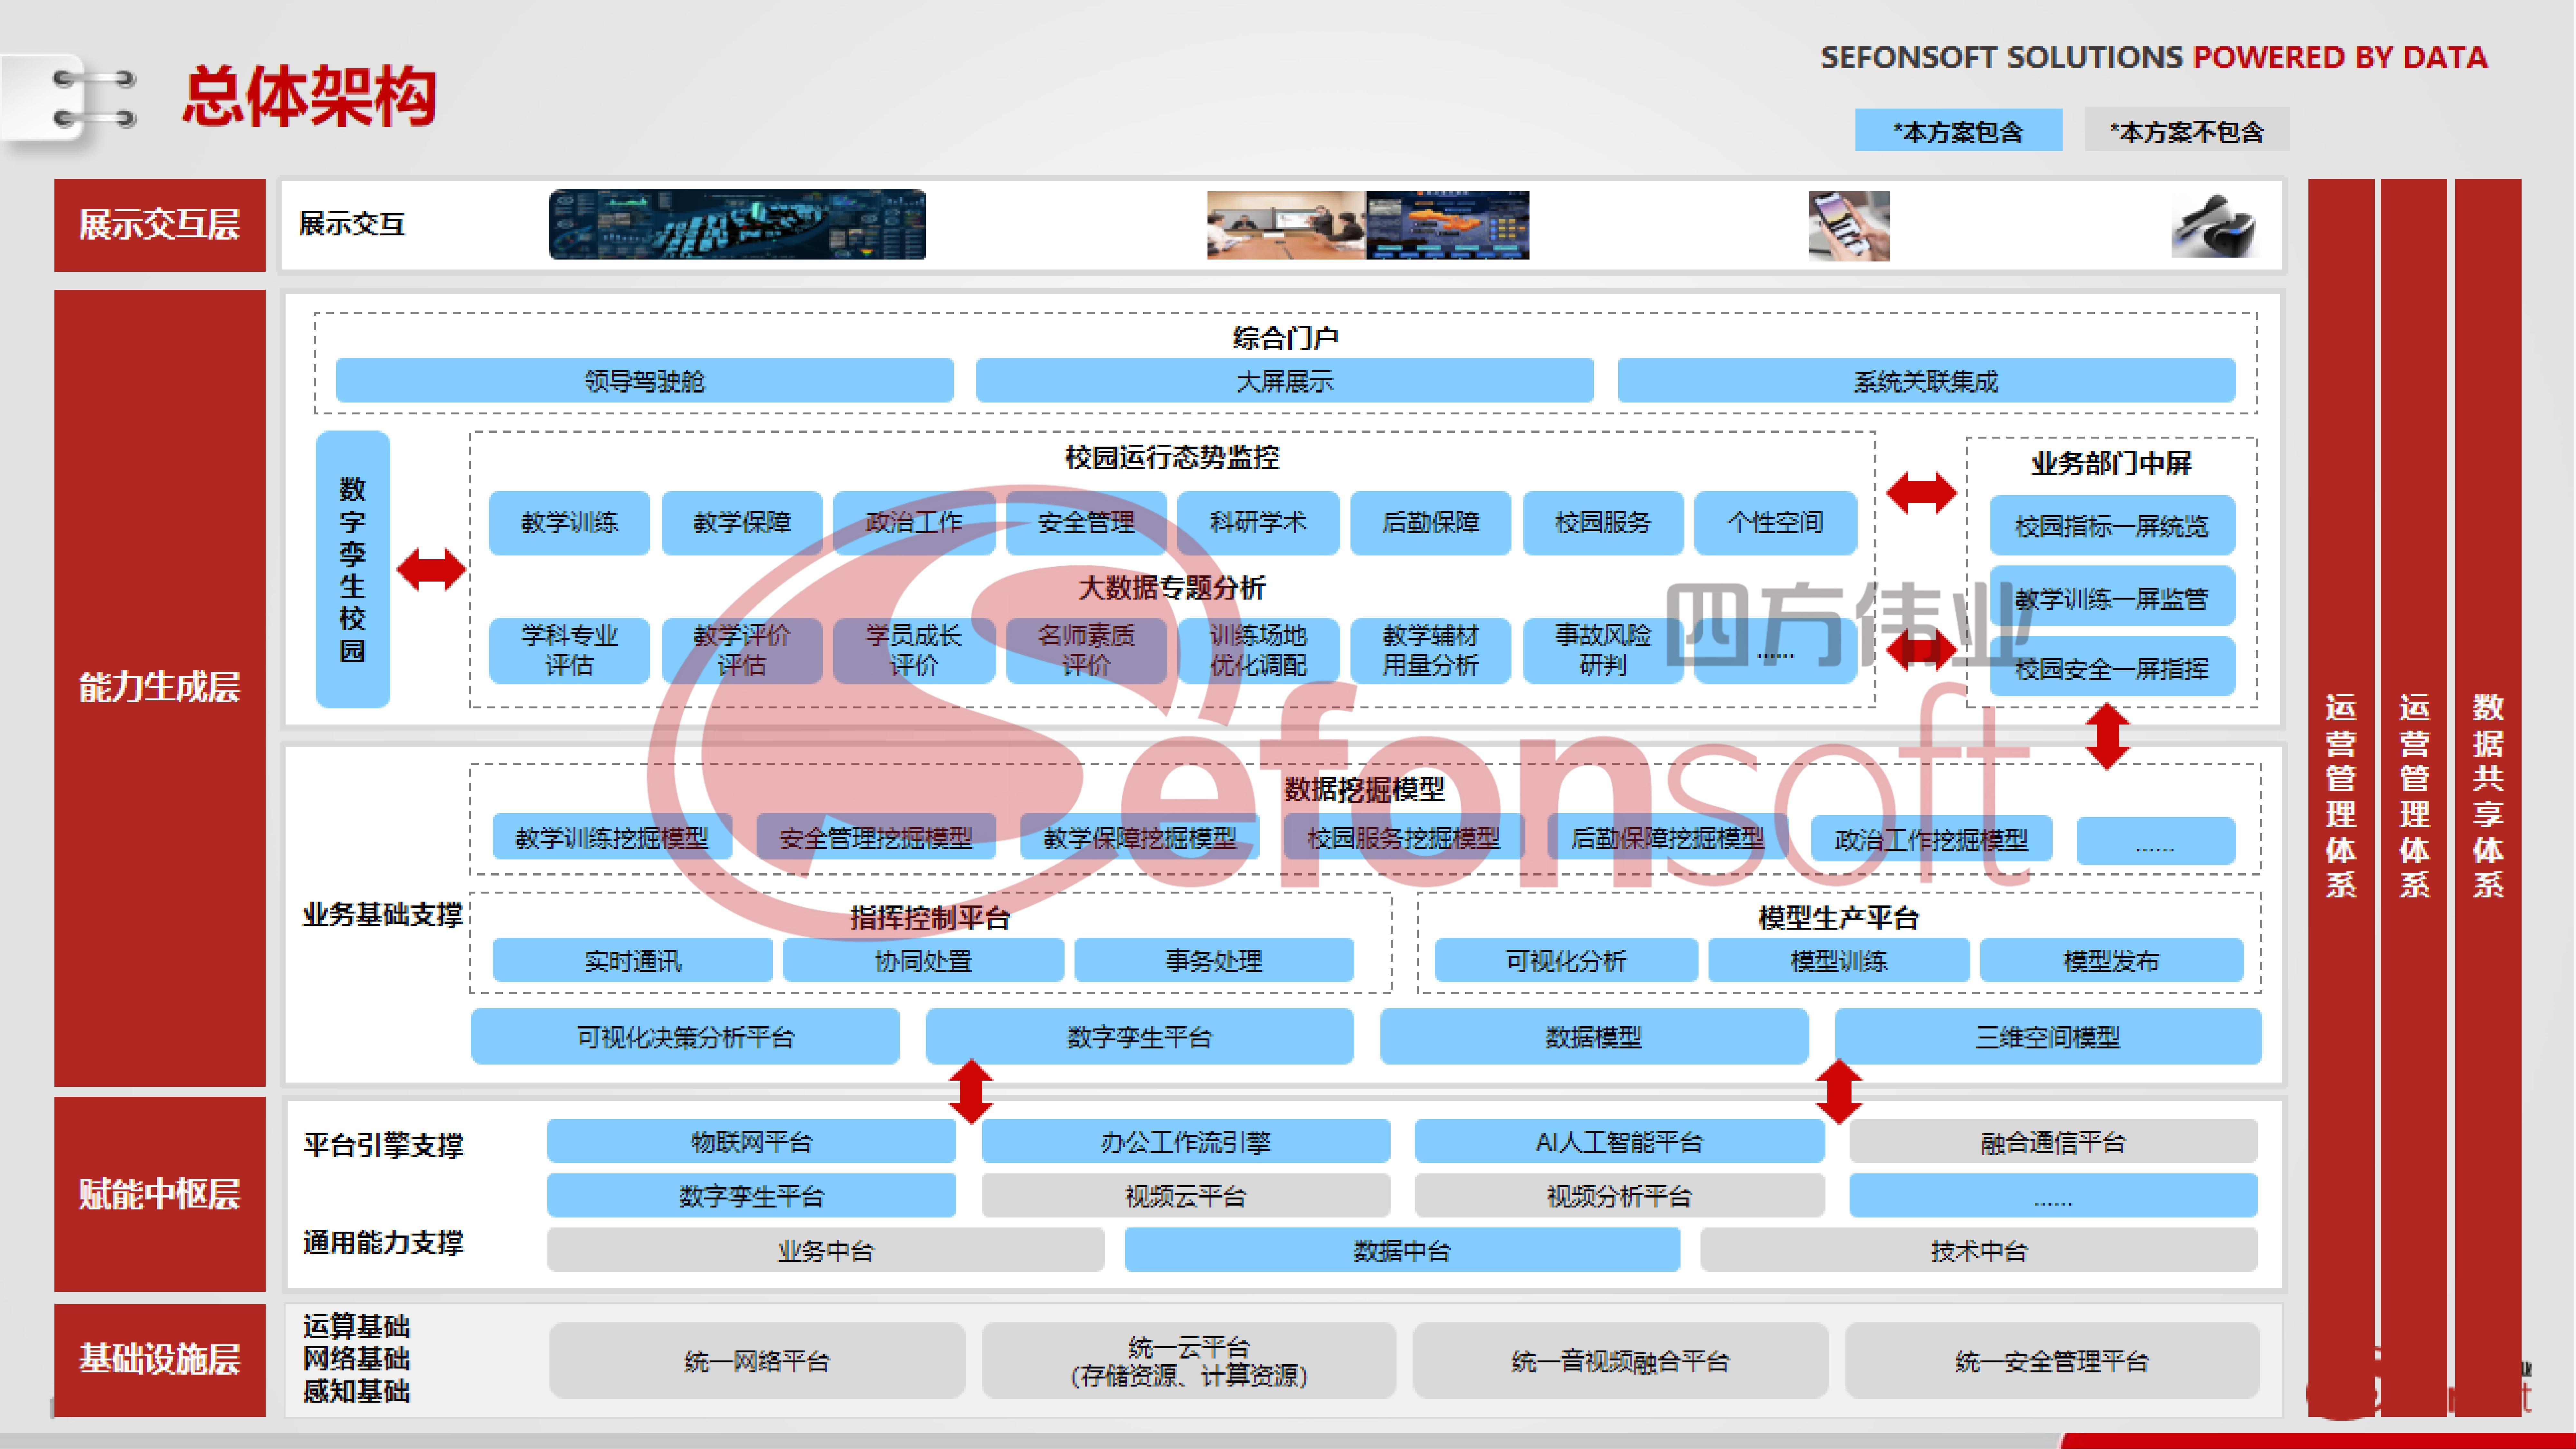This screenshot has height=1449, width=2576.
Task: Click the red vertical arrow below 数字孪生平台
Action: (971, 1091)
